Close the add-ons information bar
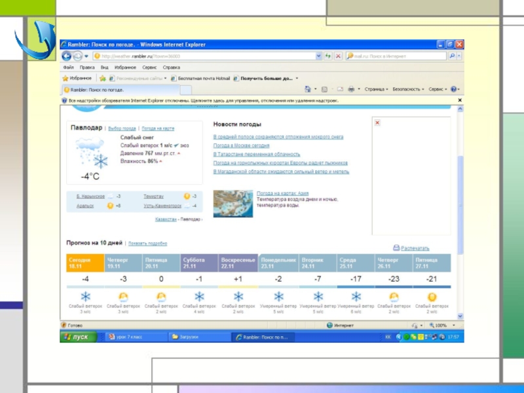The height and width of the screenshot is (393, 524). [x=460, y=100]
